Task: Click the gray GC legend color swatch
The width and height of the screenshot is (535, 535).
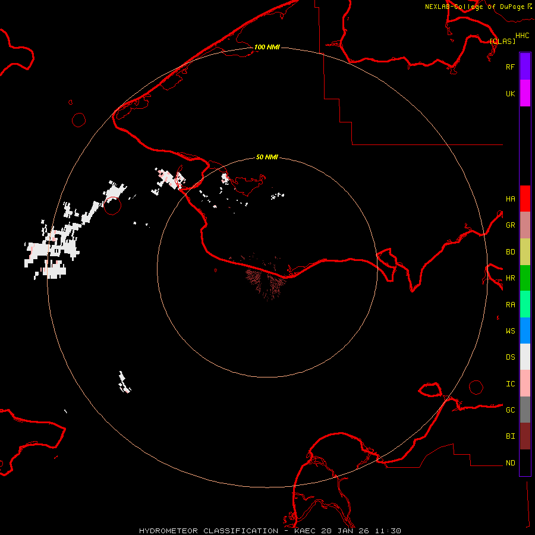Action: (525, 410)
